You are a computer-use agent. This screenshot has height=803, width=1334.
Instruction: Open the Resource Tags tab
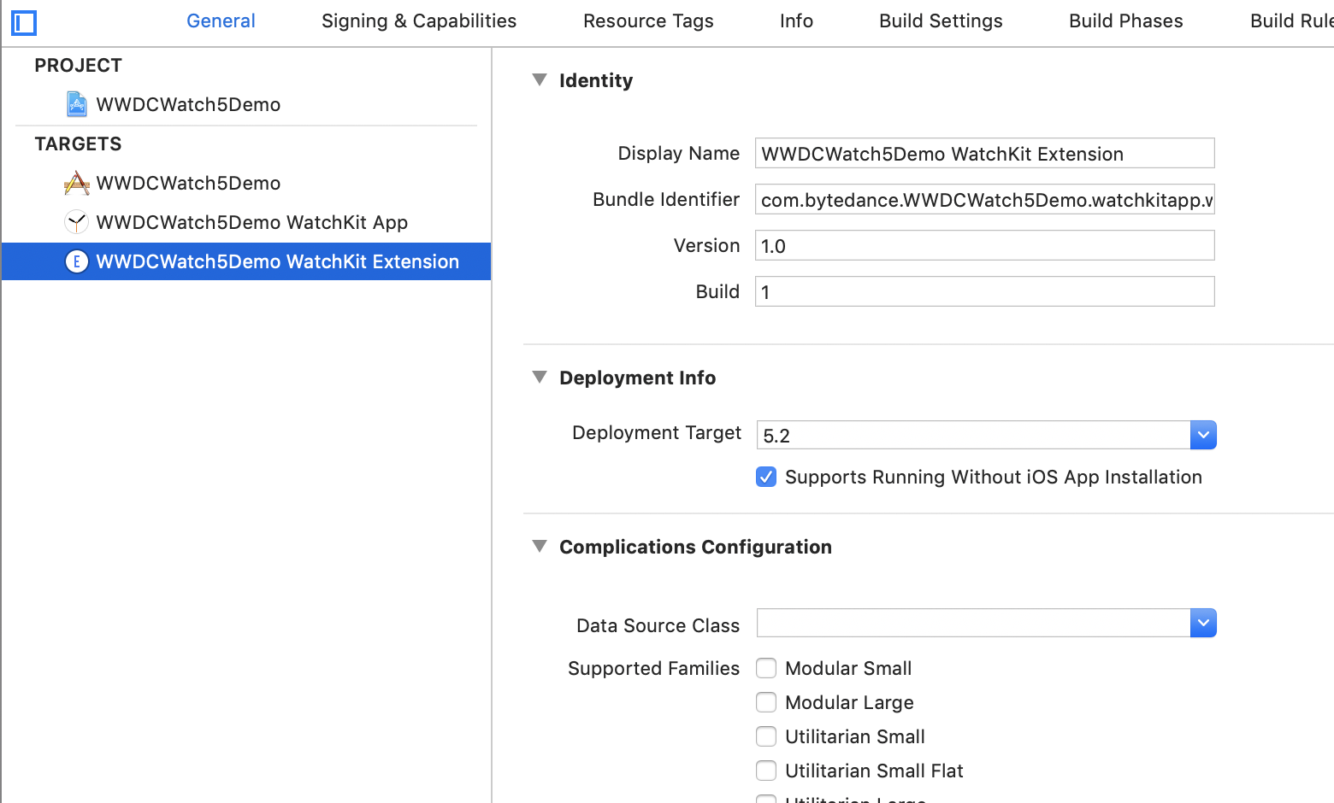[648, 21]
